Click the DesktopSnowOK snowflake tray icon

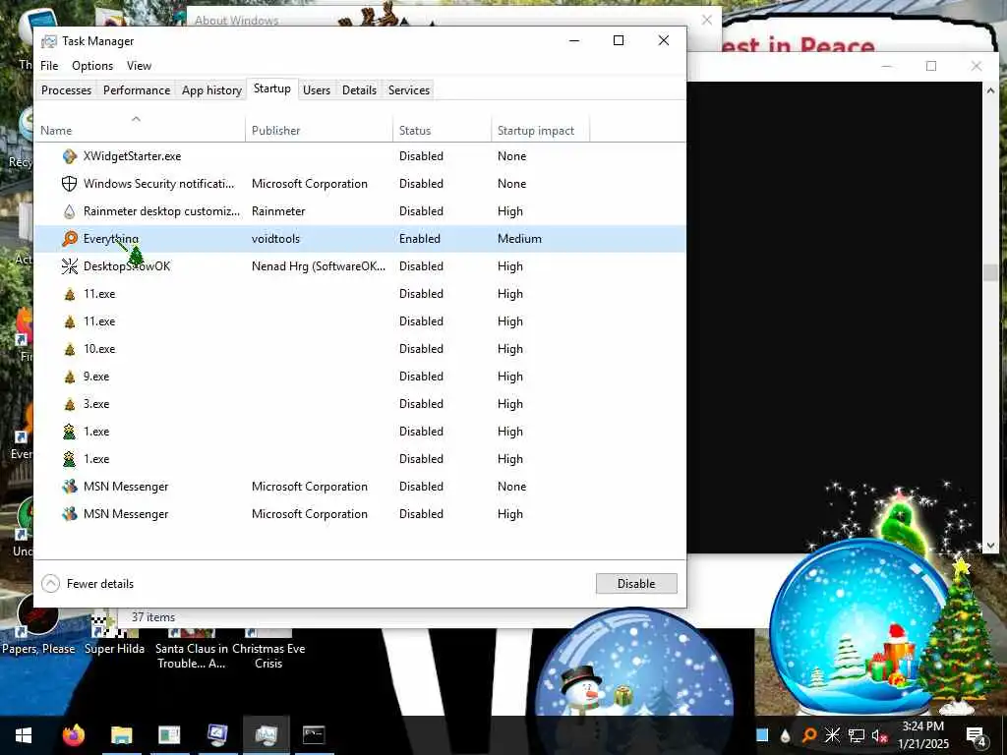tap(832, 735)
